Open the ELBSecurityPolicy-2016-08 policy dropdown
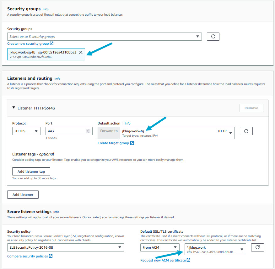Image resolution: width=275 pixels, height=269 pixels. click(x=66, y=247)
